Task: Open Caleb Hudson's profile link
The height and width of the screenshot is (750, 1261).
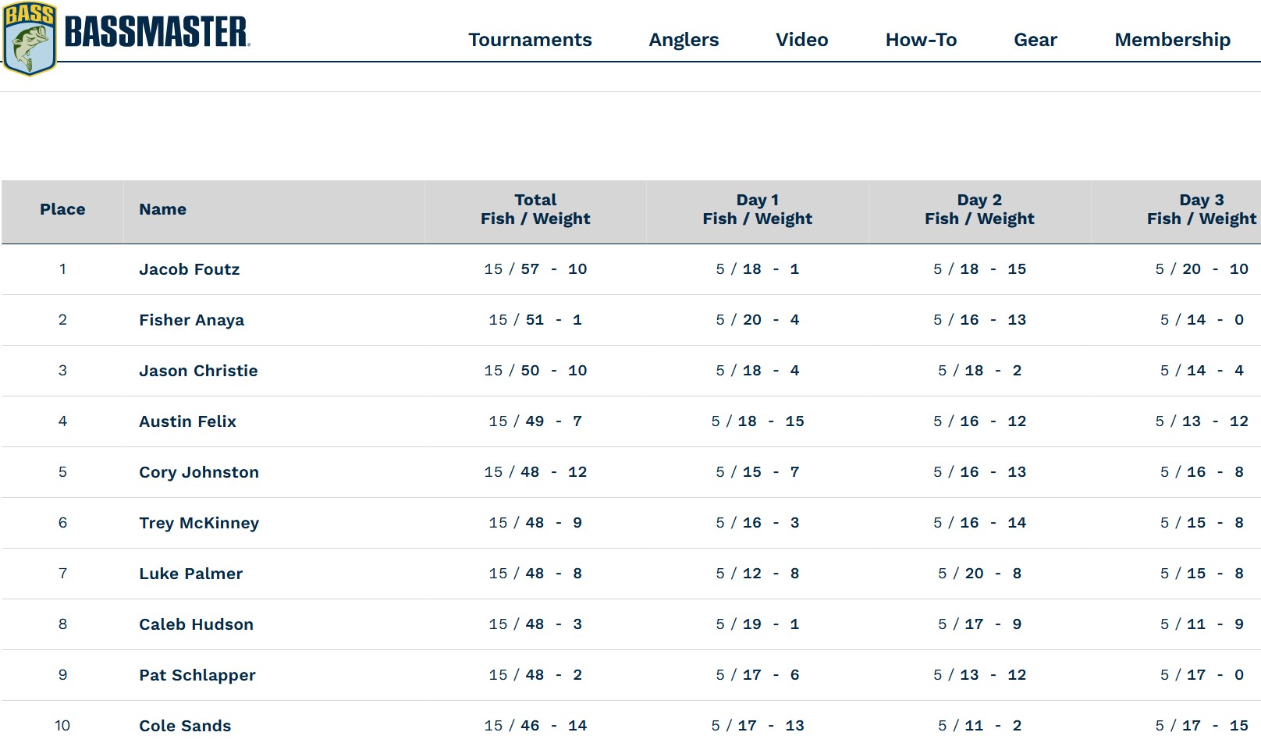Action: point(196,624)
